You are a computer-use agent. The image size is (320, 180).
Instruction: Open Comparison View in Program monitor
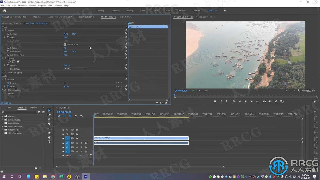[x=282, y=101]
